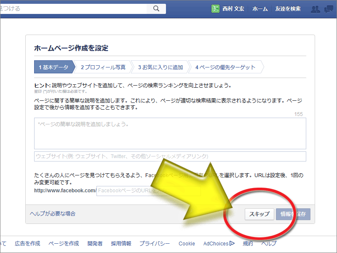Viewport: 337px width, 253px height.
Task: Open footer link 開発者
Action: (x=95, y=243)
